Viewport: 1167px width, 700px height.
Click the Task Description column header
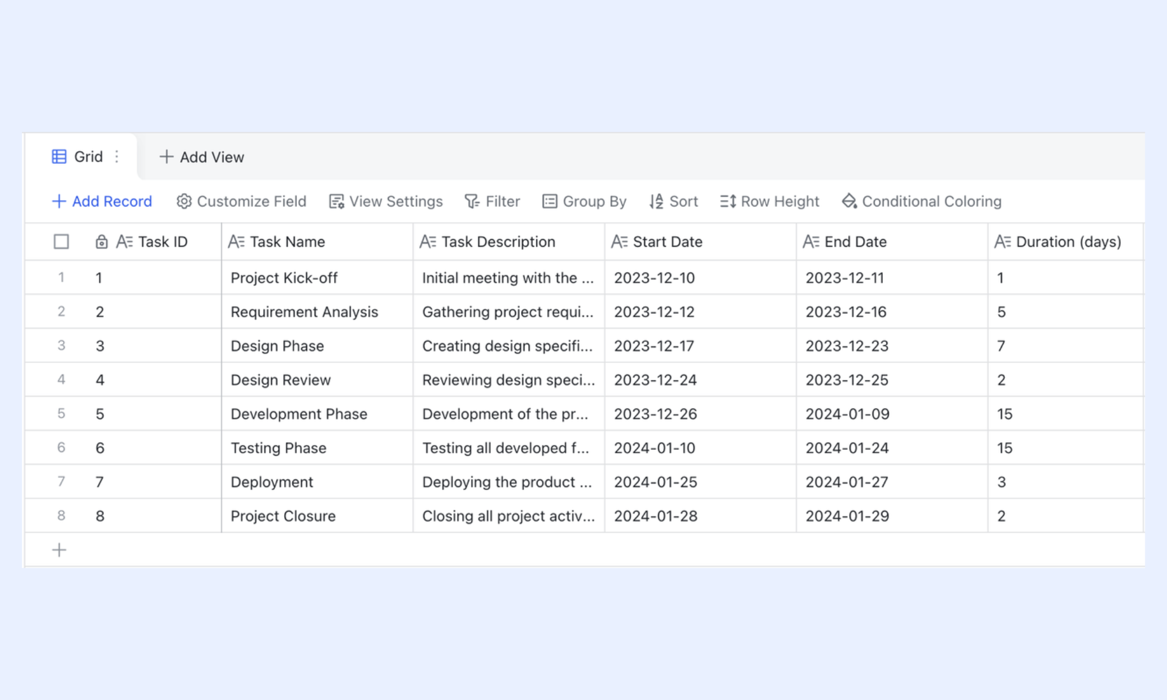[x=509, y=242]
